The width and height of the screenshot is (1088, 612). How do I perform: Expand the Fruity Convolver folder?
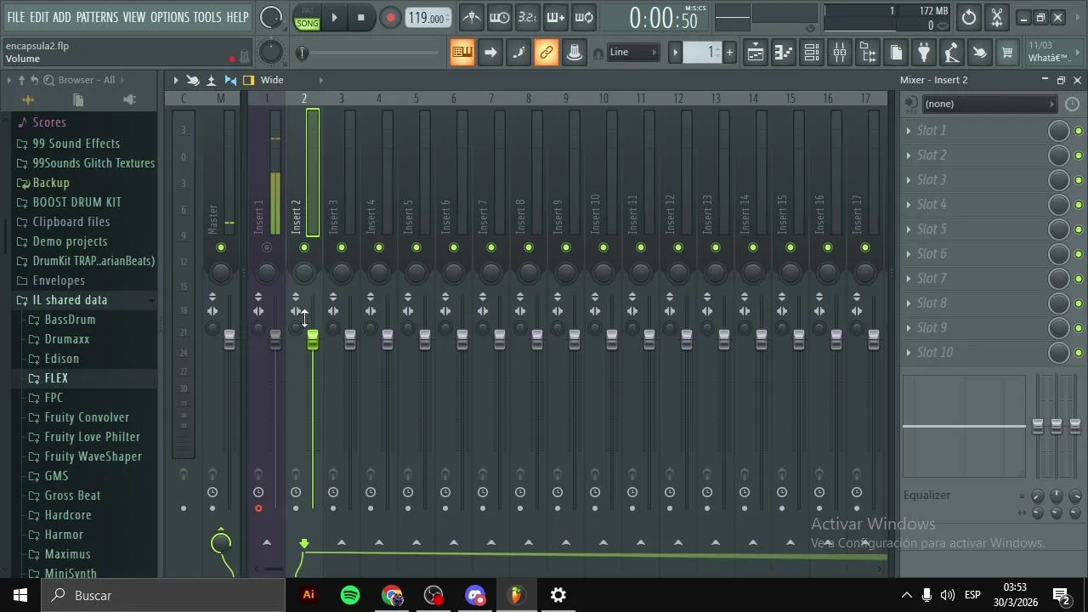coord(87,417)
